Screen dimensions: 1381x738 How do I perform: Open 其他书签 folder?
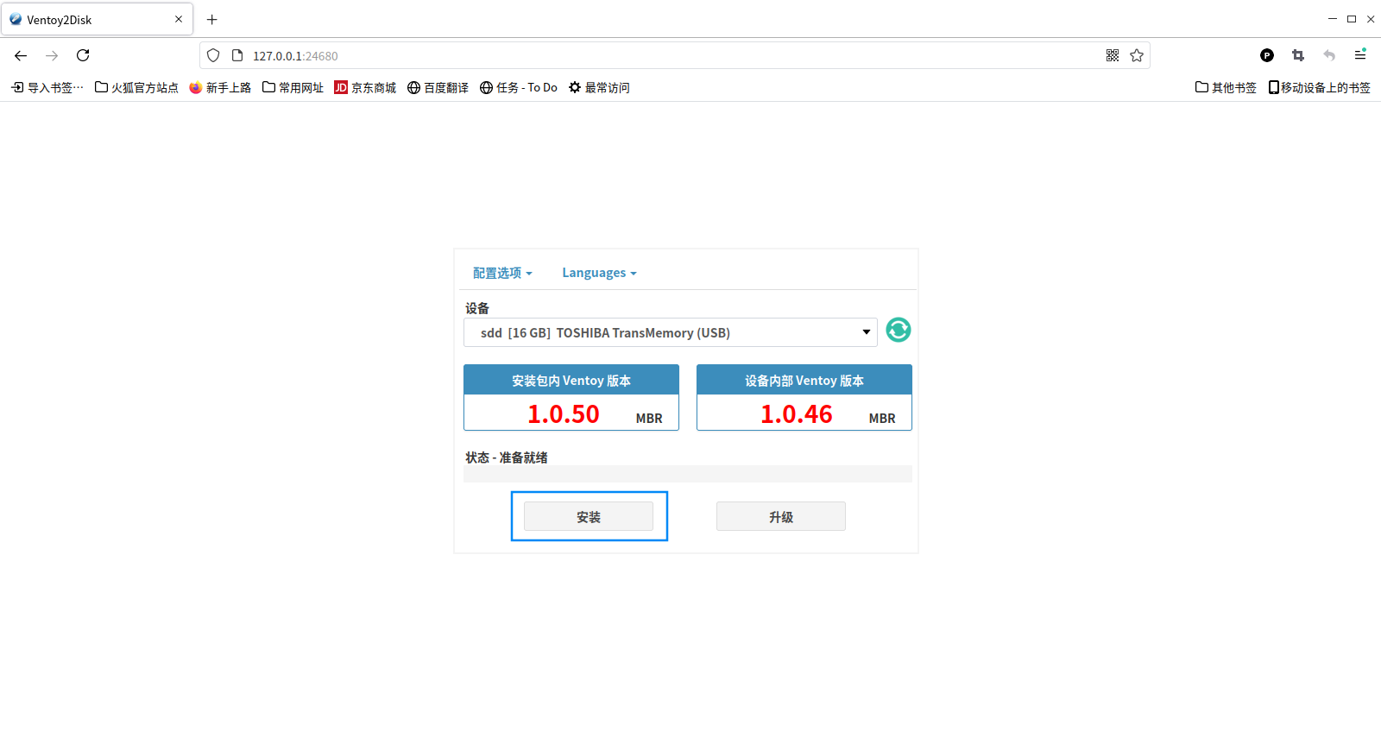[1226, 87]
